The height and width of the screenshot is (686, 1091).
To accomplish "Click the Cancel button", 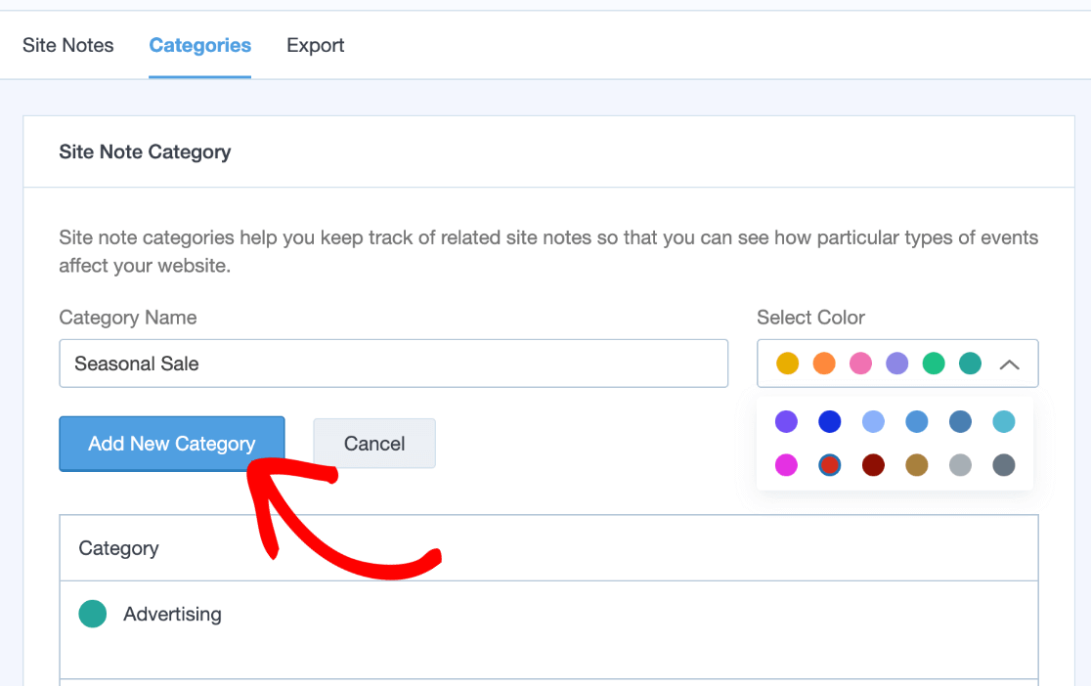I will (x=374, y=443).
